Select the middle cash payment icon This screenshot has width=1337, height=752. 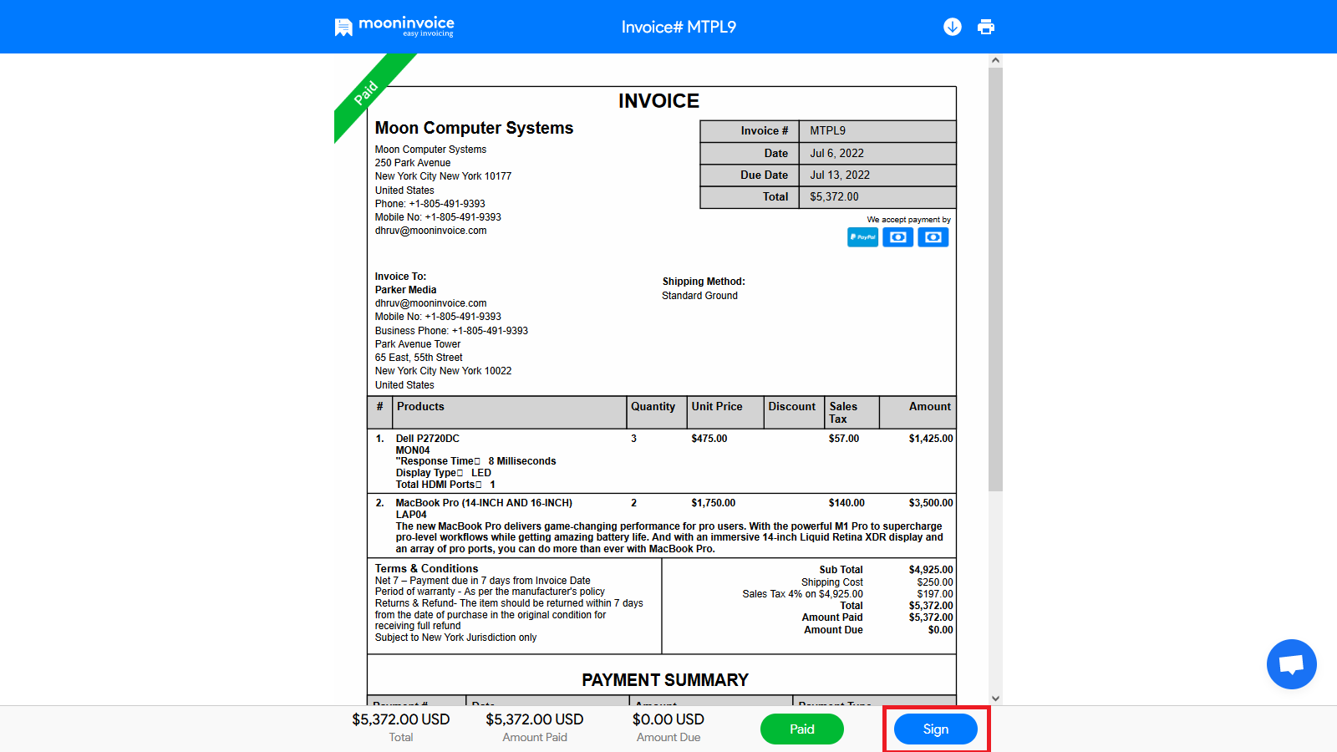pos(898,237)
